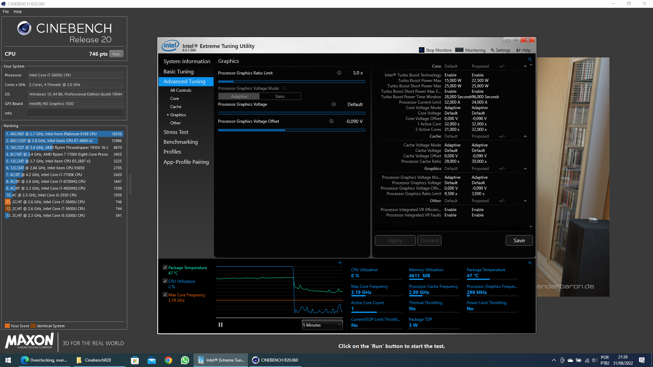The image size is (653, 367).
Task: Open Settings wrench in XTU header
Action: coord(492,50)
